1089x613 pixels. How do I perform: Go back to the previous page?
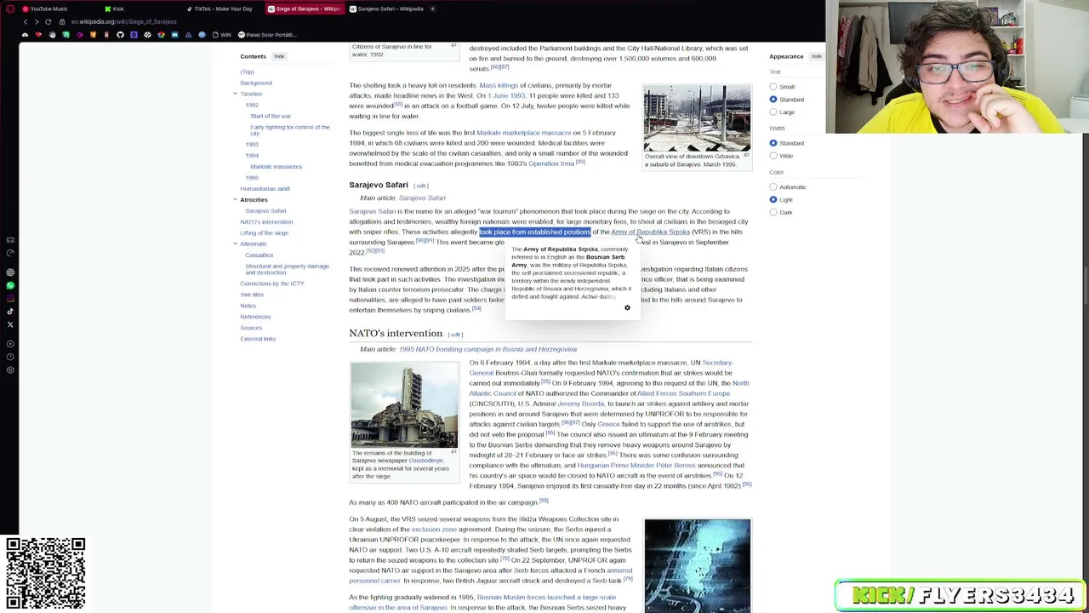pyautogui.click(x=25, y=21)
